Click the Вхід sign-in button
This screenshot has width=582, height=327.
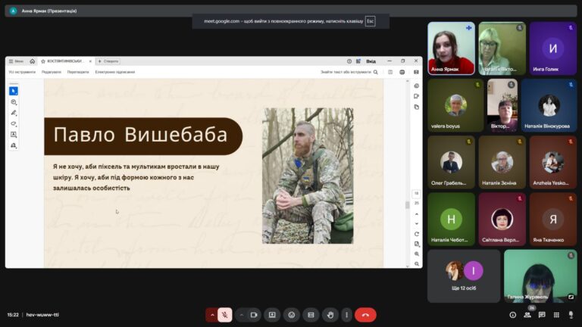point(371,61)
